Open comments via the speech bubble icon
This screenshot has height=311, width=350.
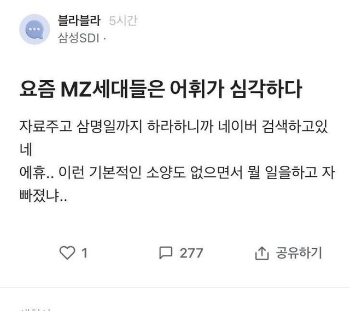tap(166, 253)
